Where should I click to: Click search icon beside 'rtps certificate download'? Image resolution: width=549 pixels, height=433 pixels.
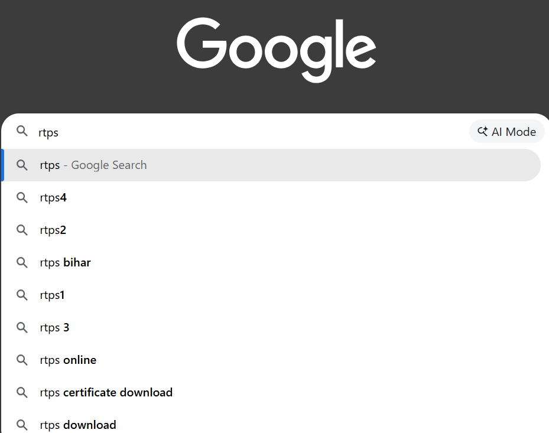click(22, 393)
